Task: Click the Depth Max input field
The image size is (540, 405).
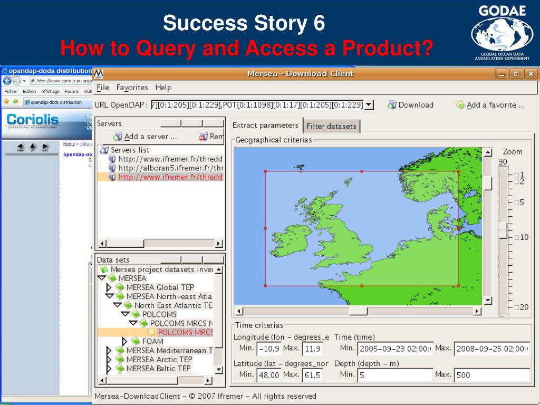Action: [x=492, y=375]
